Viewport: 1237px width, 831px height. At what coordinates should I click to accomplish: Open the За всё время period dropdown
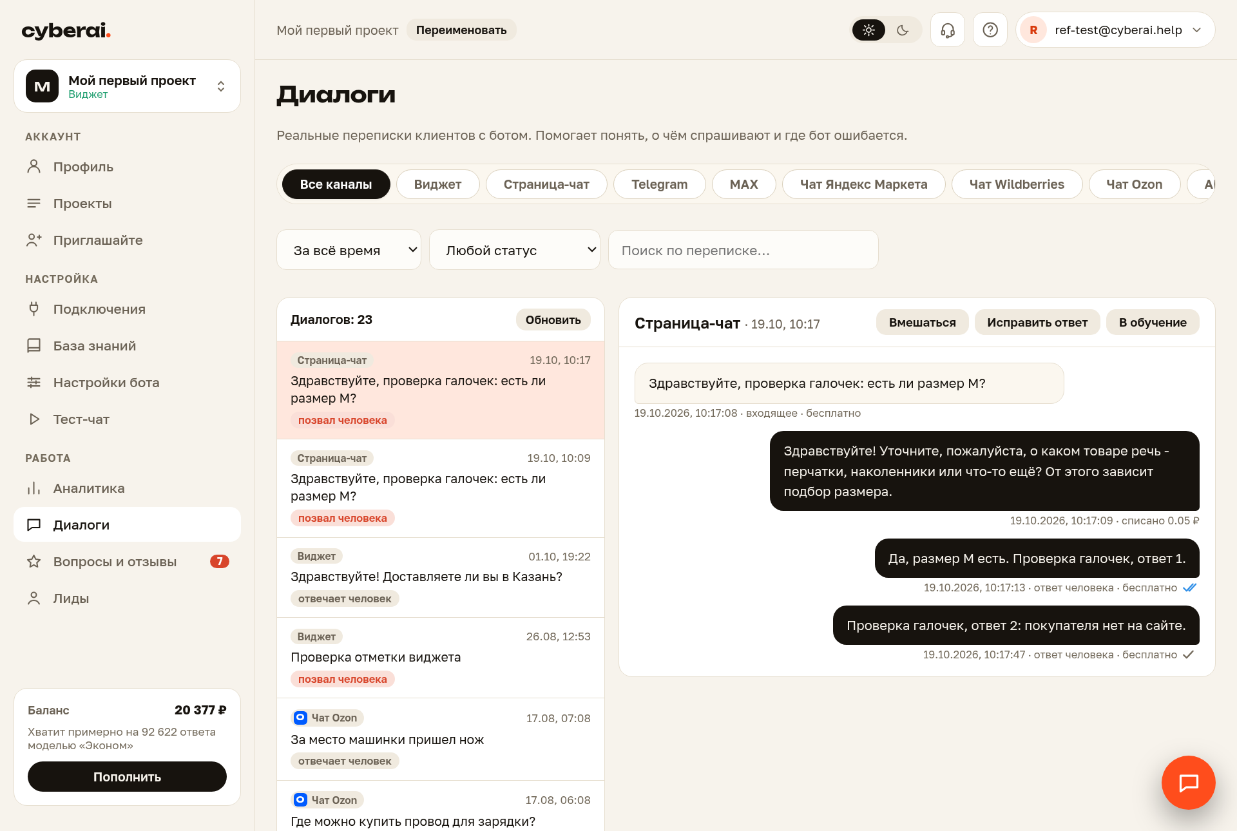[349, 250]
